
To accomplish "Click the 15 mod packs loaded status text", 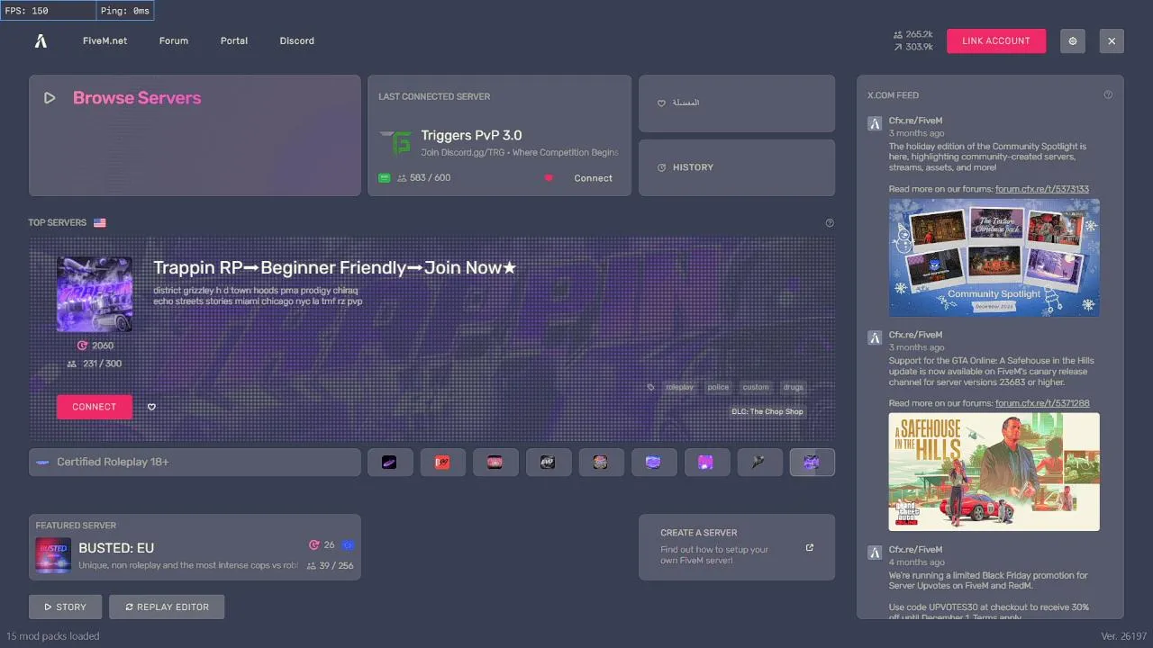I will point(53,636).
